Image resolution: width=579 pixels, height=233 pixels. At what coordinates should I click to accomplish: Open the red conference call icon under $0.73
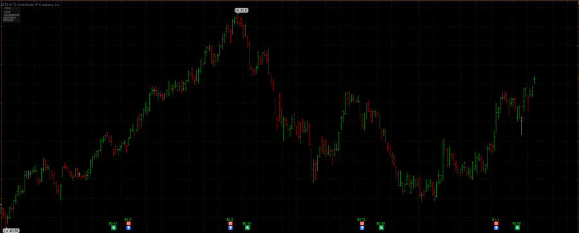[362, 223]
